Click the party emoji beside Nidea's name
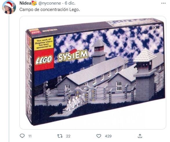170x142 pixels. 34,3
